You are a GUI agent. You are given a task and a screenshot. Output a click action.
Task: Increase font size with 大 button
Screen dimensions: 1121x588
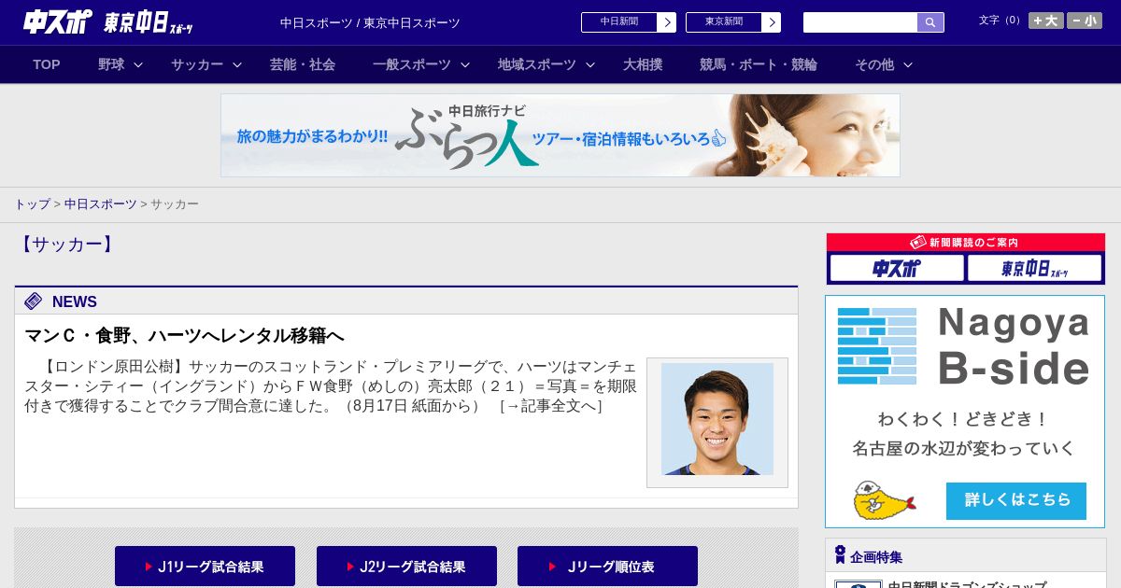click(1046, 21)
